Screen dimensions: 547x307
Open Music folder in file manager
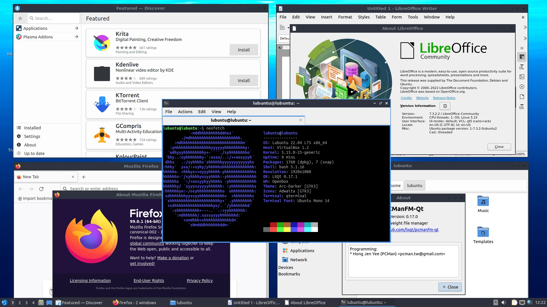[x=483, y=204]
